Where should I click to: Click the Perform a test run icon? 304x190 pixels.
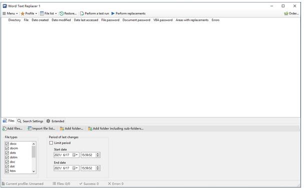[x=82, y=13]
